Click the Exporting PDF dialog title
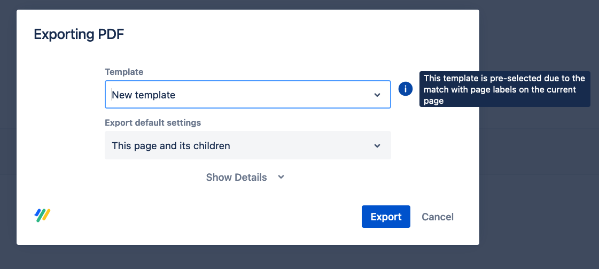The width and height of the screenshot is (599, 269). (x=79, y=35)
